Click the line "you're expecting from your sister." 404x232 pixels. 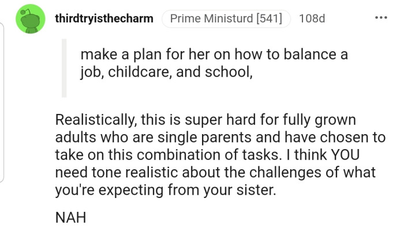pos(166,189)
